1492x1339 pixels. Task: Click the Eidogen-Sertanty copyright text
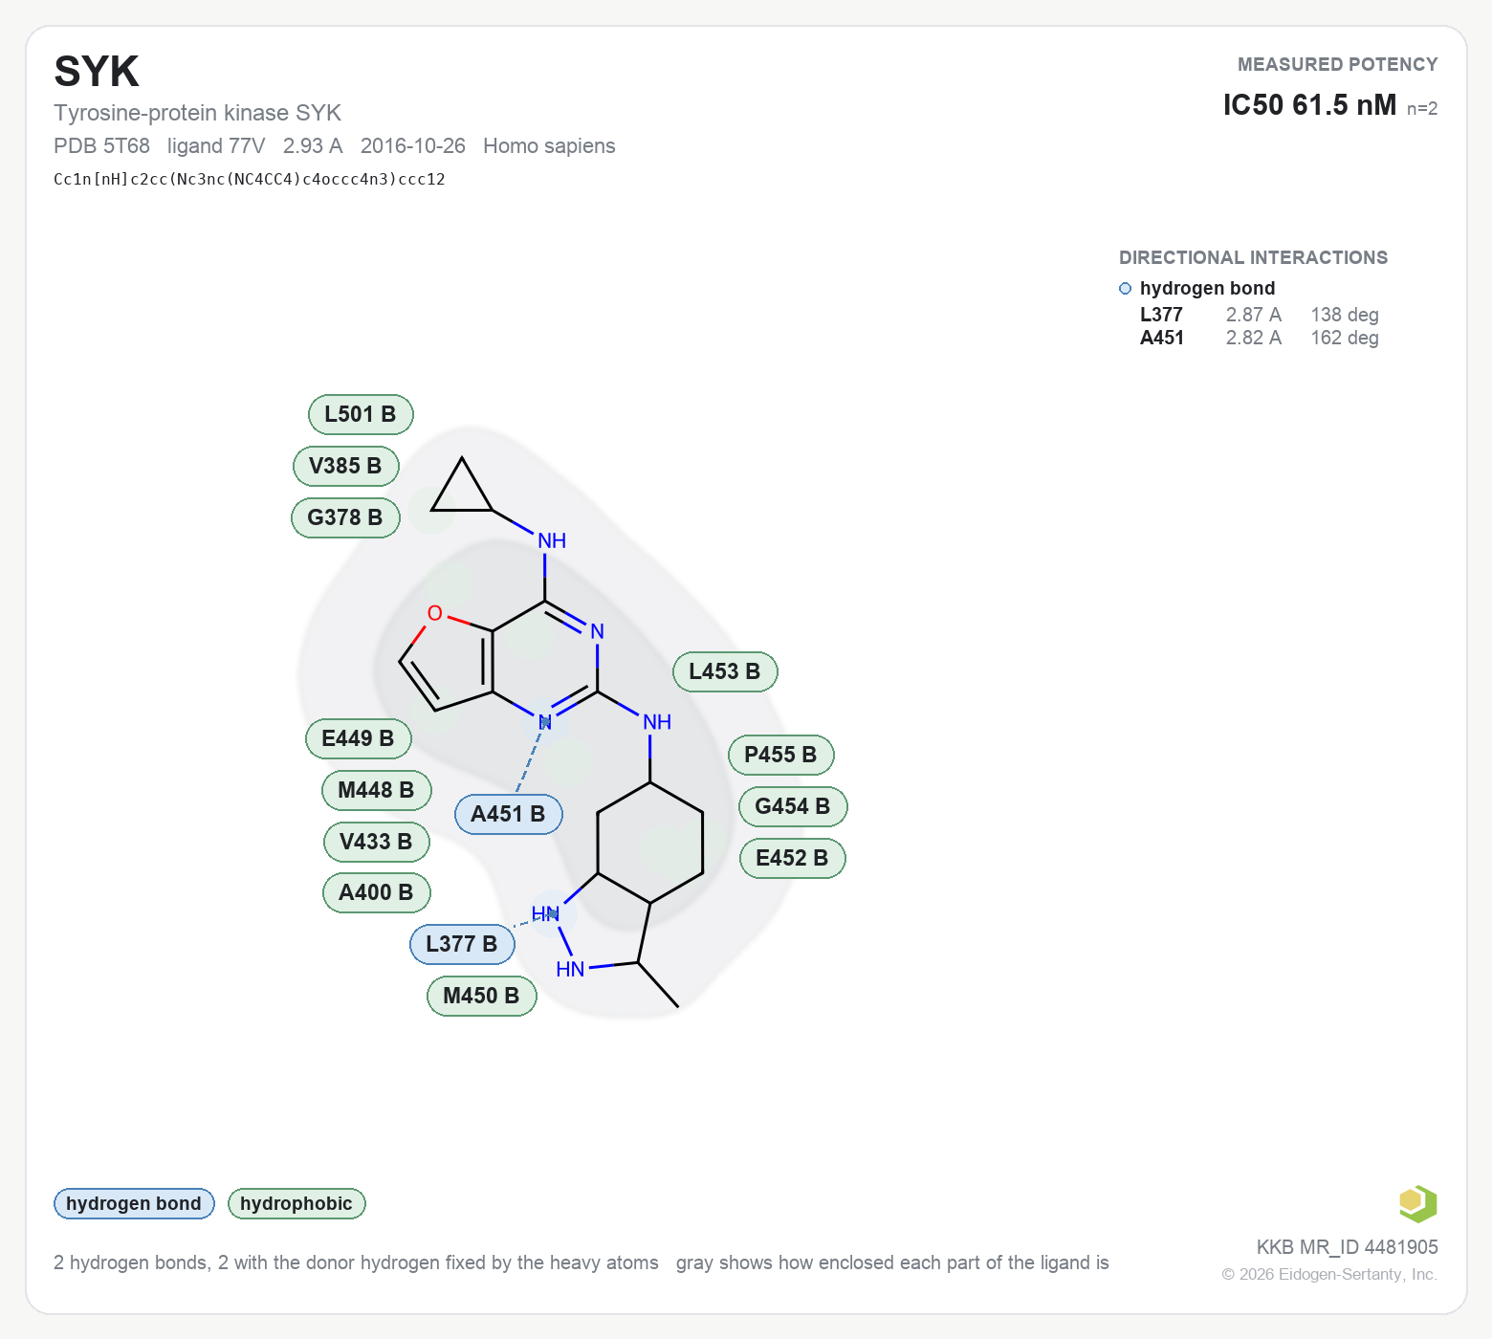click(1329, 1274)
